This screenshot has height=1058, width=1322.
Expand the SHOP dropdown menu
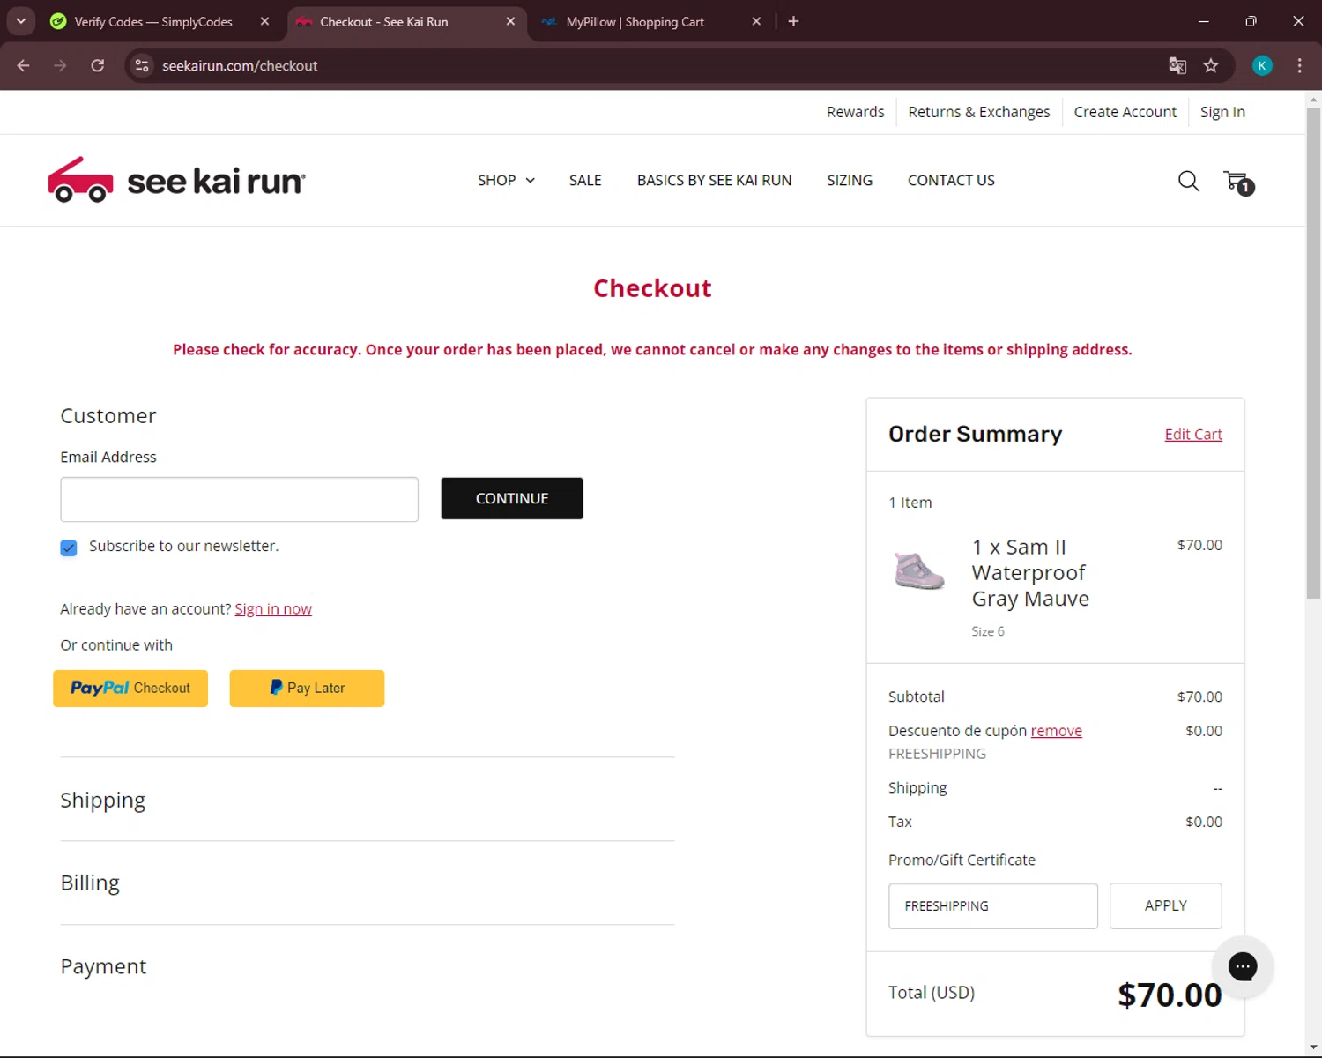pos(506,180)
